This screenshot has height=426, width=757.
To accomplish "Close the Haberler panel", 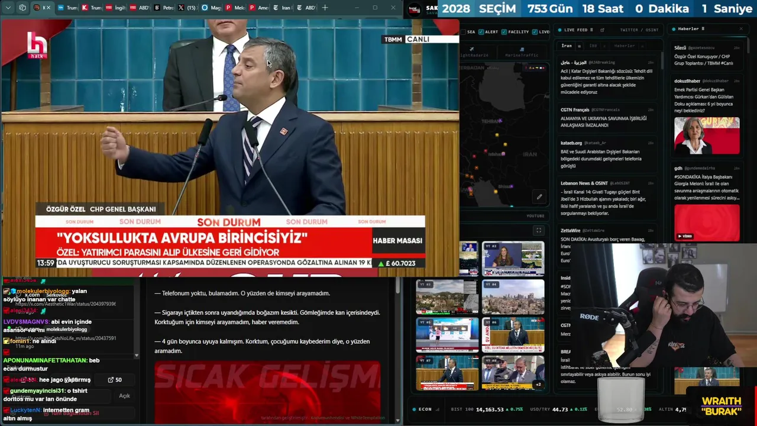I will (x=741, y=28).
